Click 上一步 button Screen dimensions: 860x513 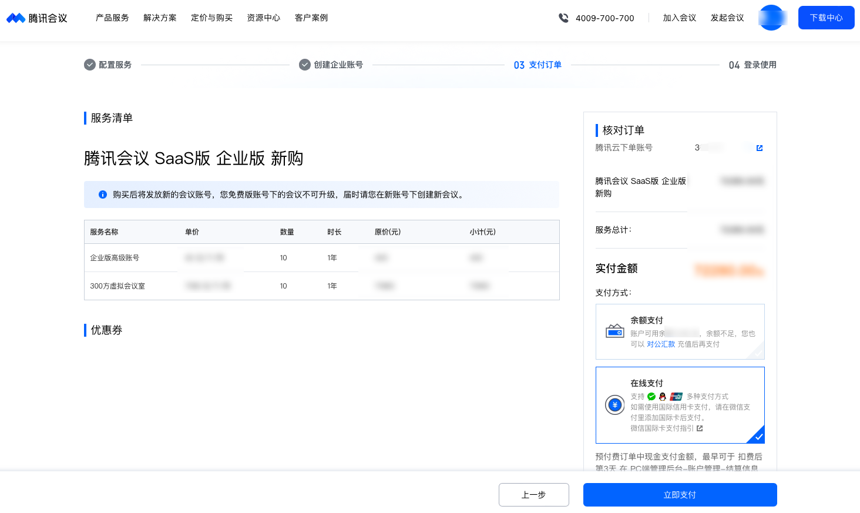click(x=534, y=495)
